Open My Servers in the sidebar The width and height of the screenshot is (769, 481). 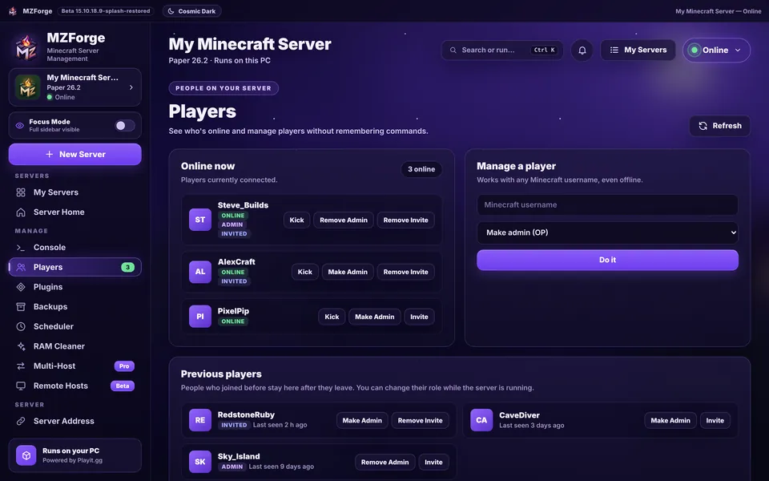pos(75,192)
